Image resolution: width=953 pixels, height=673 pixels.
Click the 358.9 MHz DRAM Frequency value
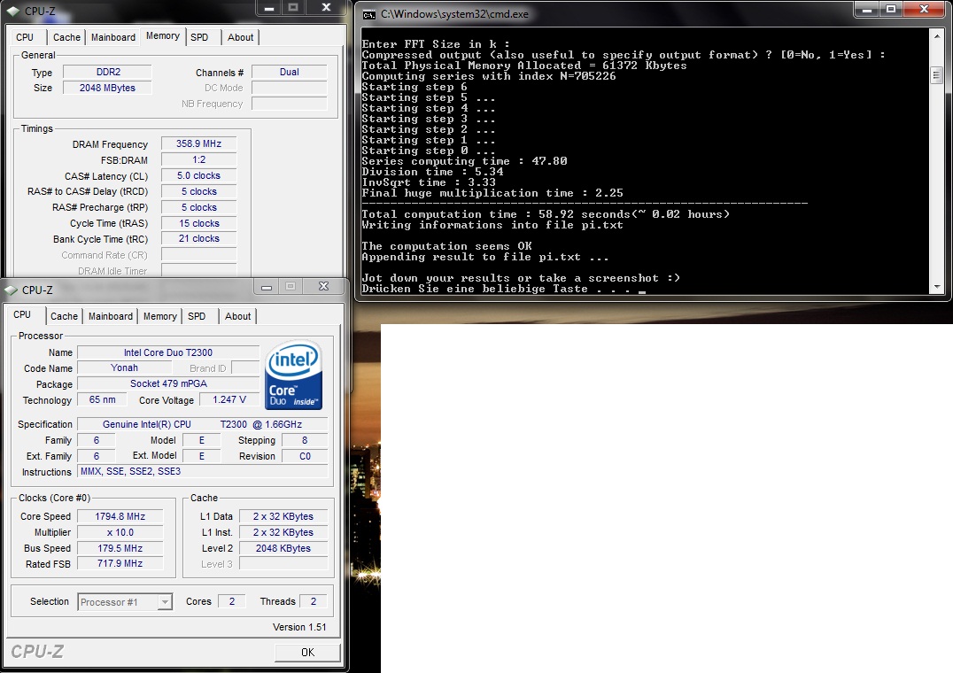coord(198,144)
